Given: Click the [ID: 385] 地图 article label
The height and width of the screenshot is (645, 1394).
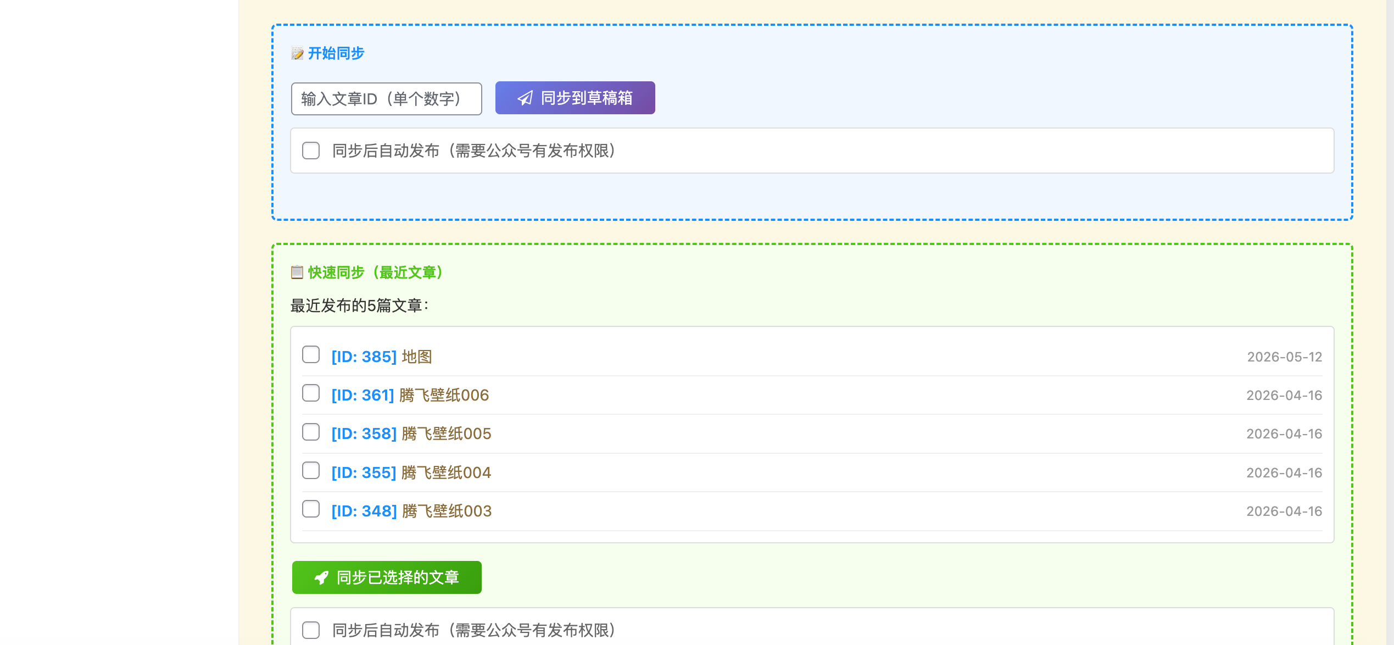Looking at the screenshot, I should 382,357.
